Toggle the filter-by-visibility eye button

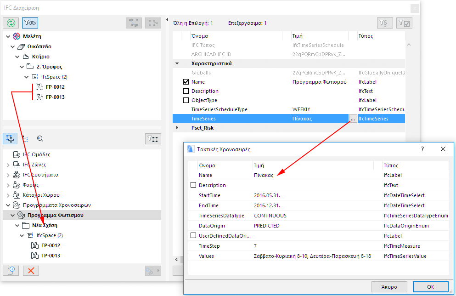[30, 23]
